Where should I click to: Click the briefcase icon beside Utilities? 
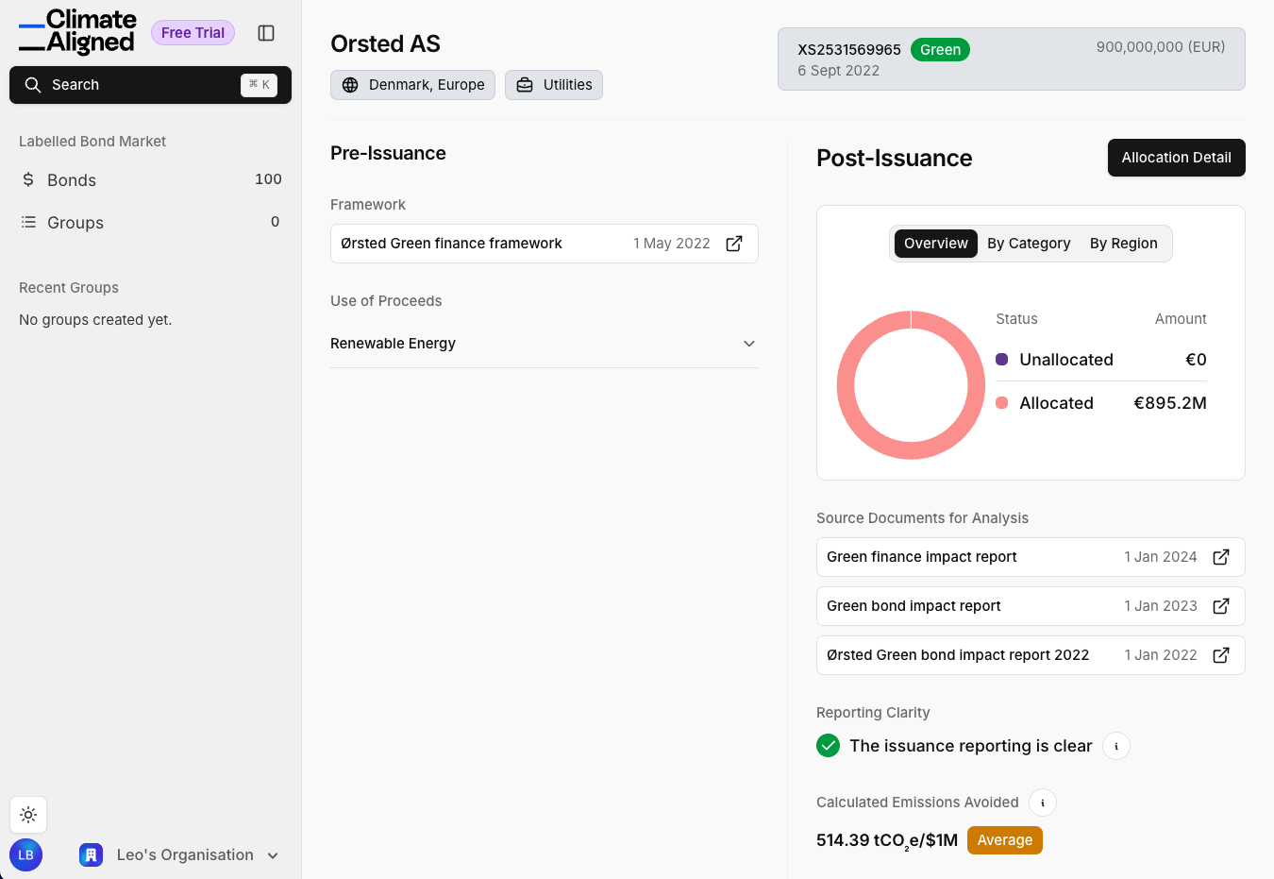click(525, 85)
